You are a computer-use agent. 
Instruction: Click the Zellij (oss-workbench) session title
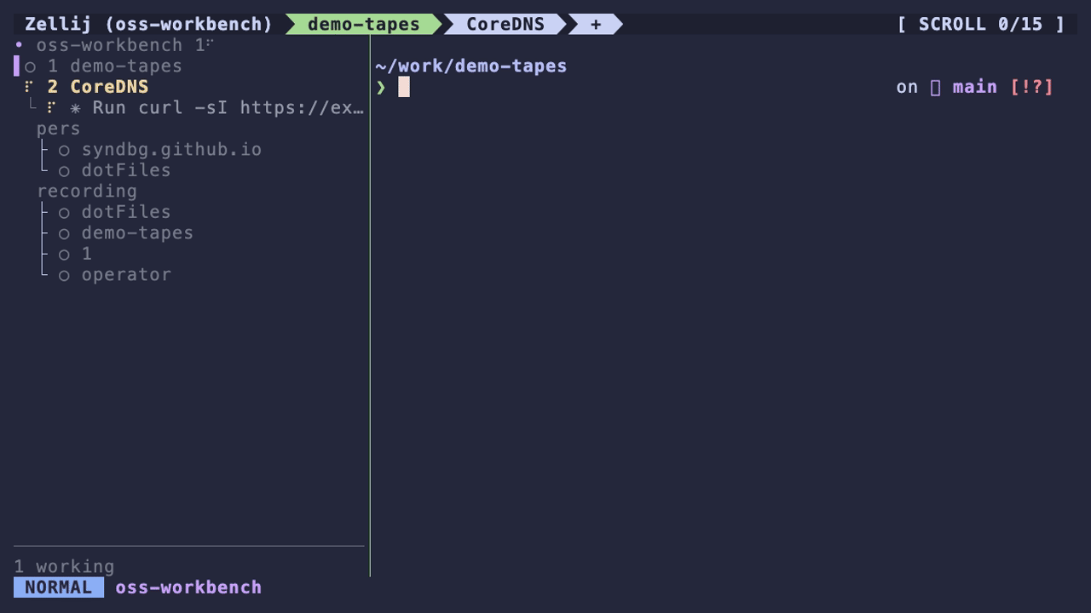(148, 24)
